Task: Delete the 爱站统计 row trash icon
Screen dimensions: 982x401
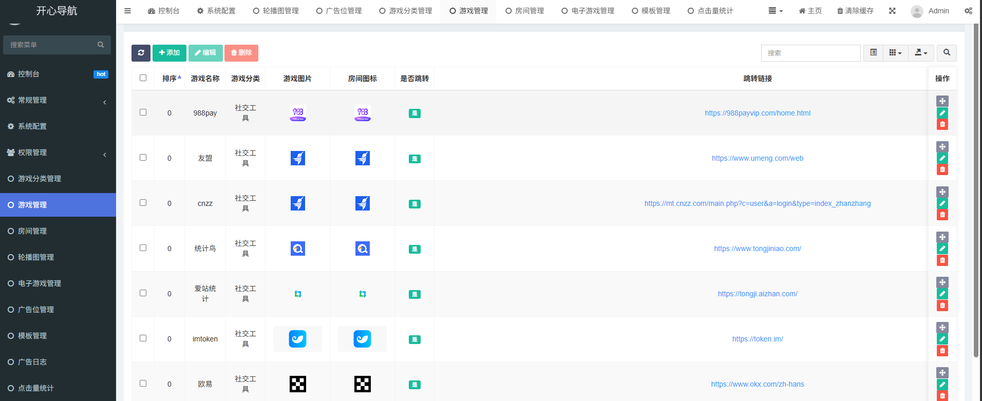Action: click(x=942, y=305)
